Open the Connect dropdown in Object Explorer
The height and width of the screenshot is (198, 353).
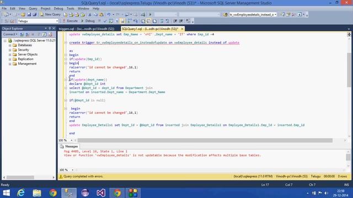10,34
